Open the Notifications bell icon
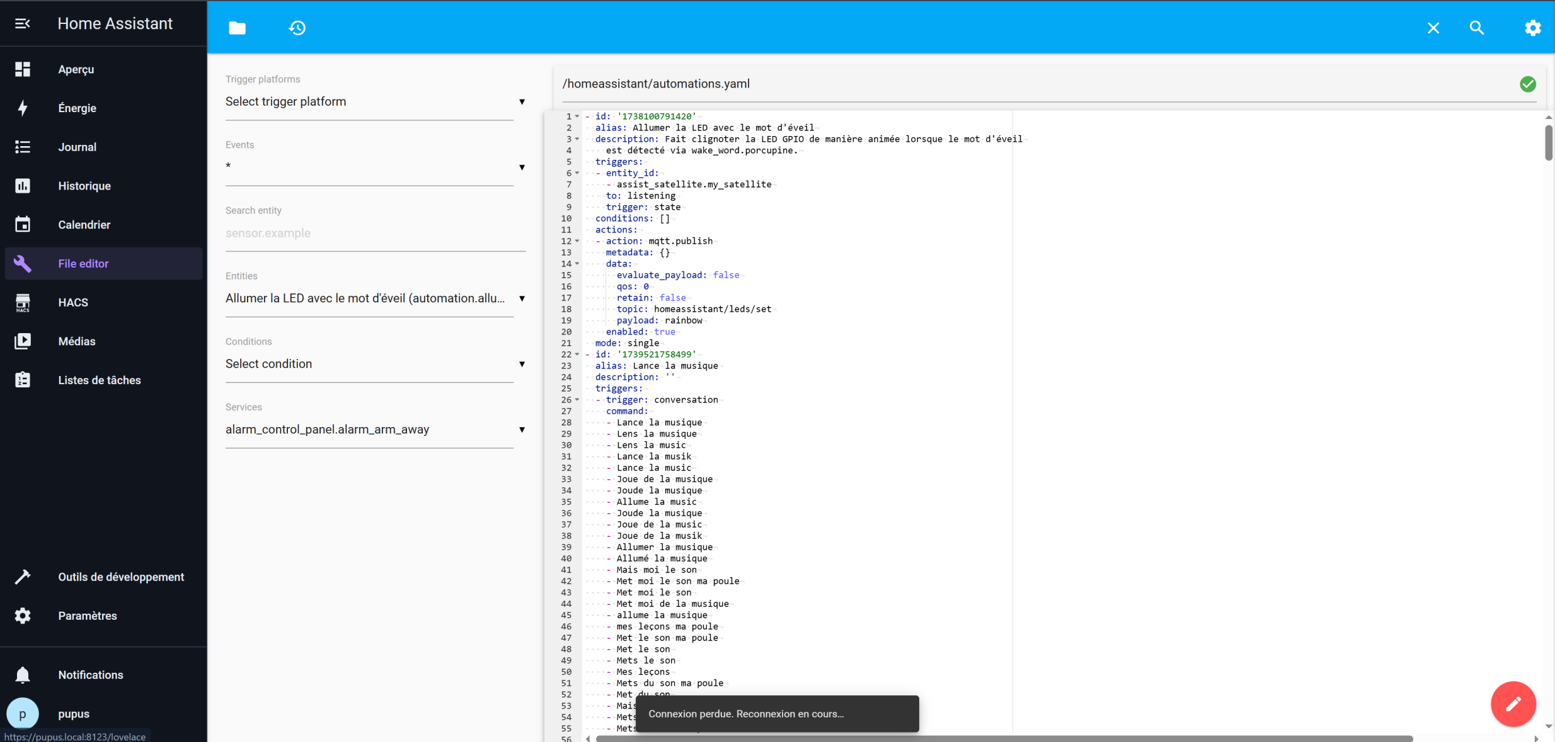Image resolution: width=1555 pixels, height=742 pixels. tap(23, 675)
